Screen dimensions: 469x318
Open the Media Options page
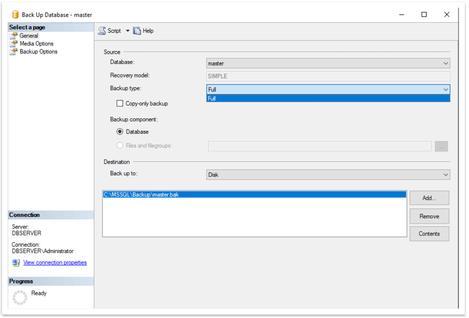37,44
